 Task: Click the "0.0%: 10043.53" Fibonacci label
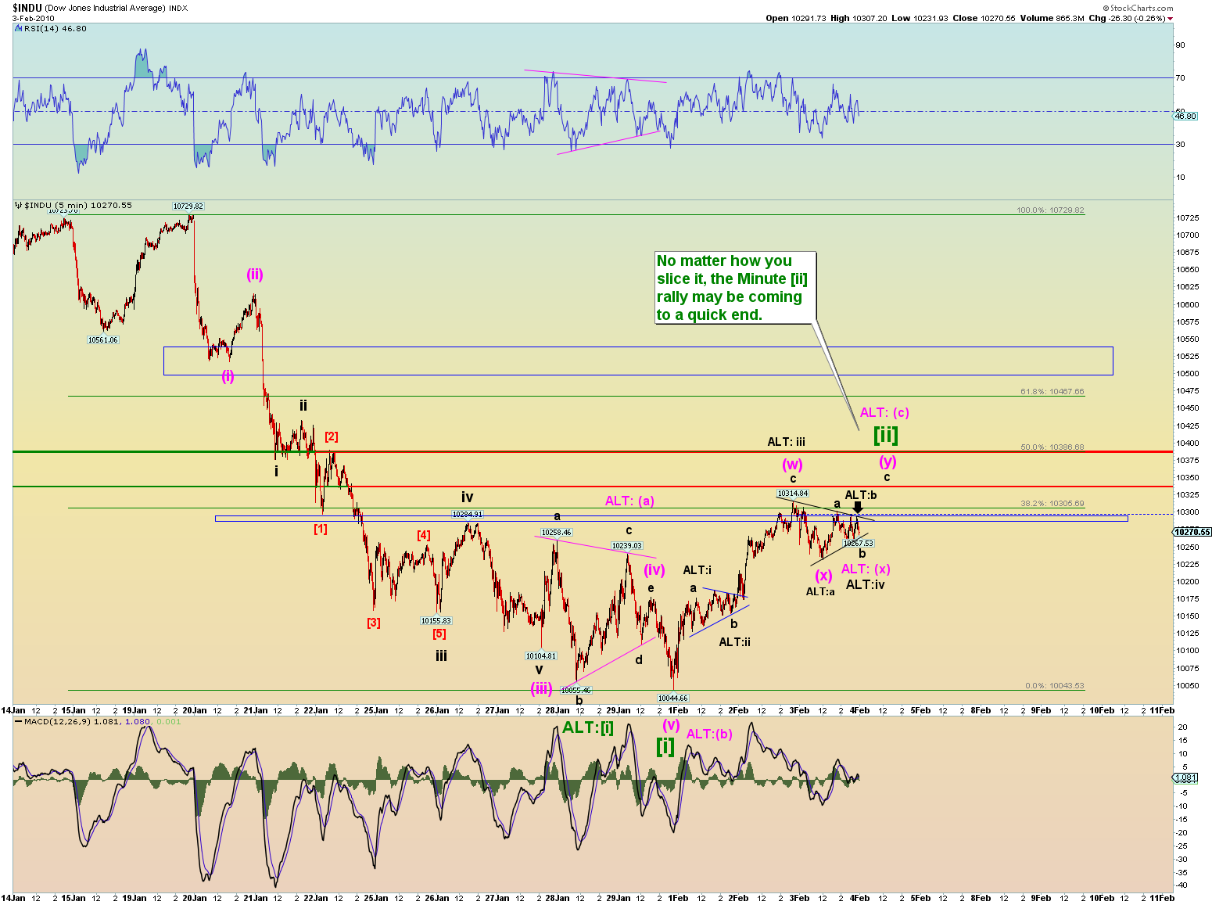coord(1055,686)
